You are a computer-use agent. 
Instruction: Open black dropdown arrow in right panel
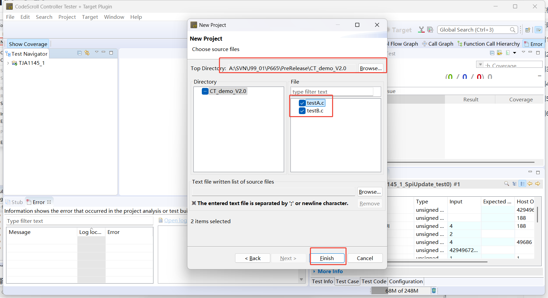coord(514,53)
